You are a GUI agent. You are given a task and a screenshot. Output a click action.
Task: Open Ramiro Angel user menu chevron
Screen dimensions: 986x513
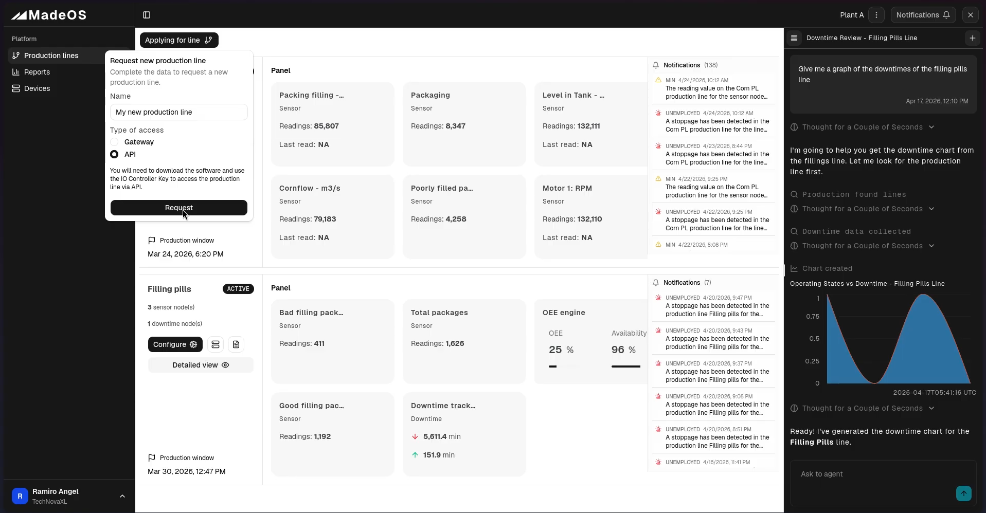[122, 496]
